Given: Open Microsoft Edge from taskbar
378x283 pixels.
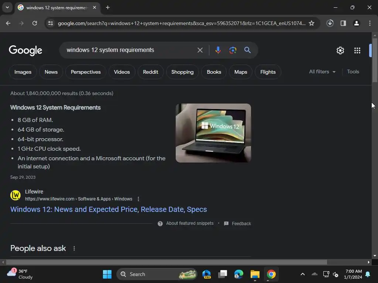Looking at the screenshot, I should pos(239,274).
